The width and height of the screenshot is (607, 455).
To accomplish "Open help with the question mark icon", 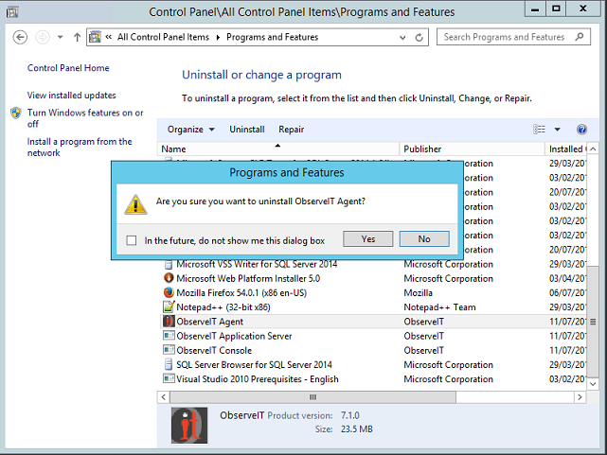I will (x=581, y=130).
